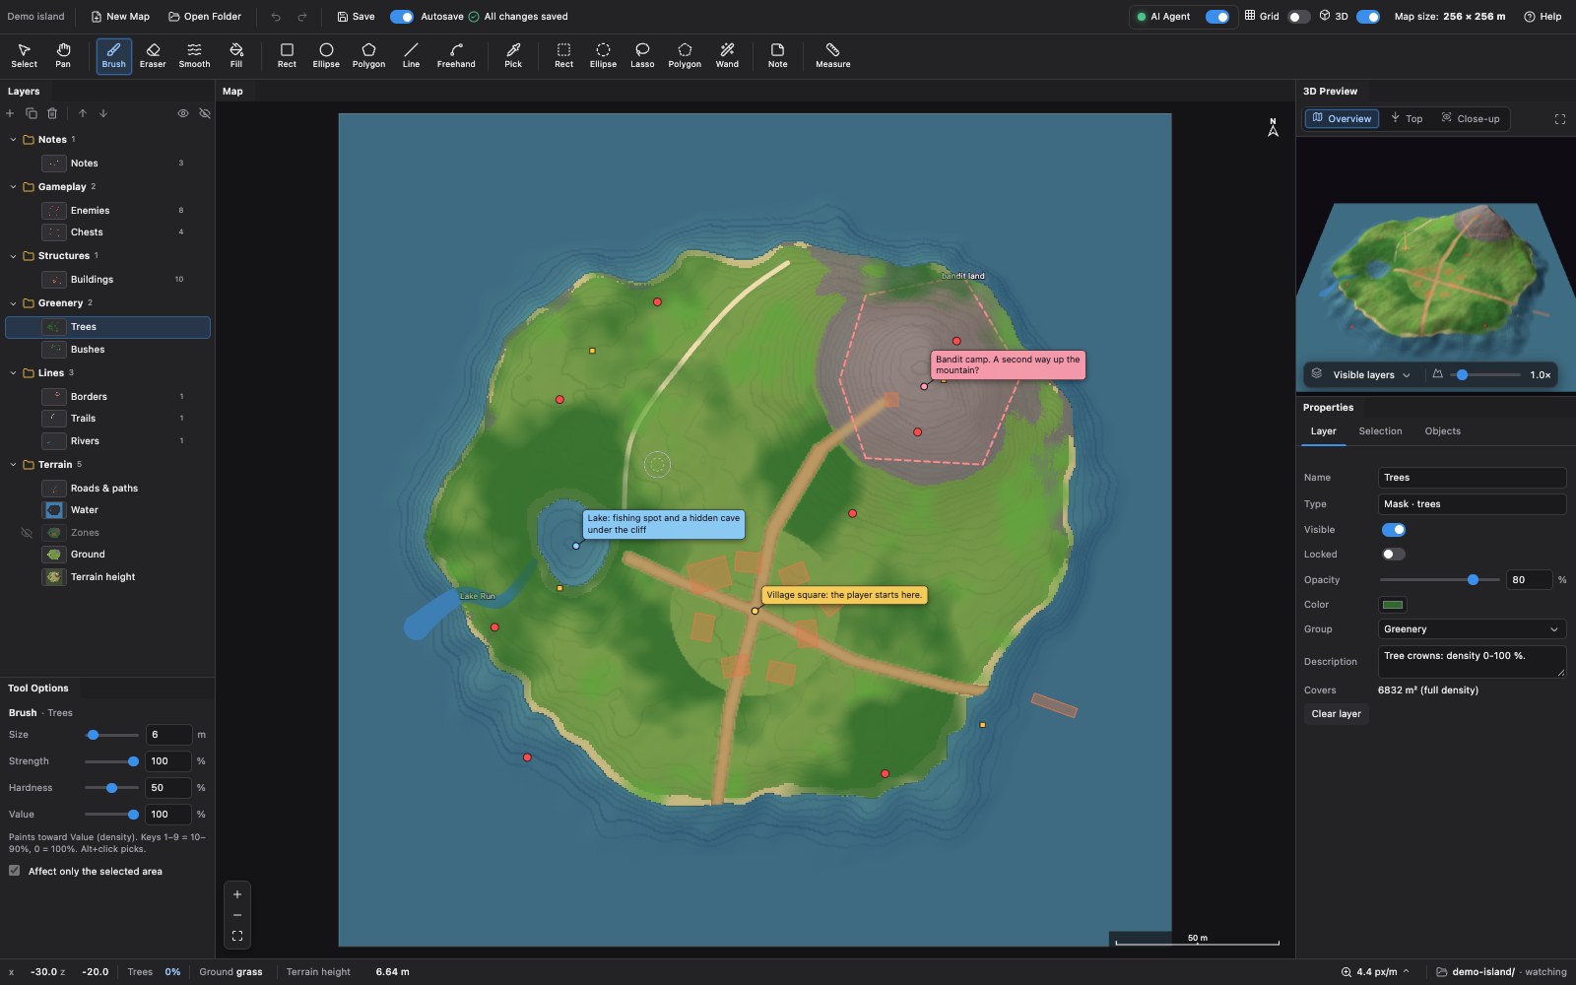
Task: Activate the Brush tool
Action: pyautogui.click(x=114, y=55)
